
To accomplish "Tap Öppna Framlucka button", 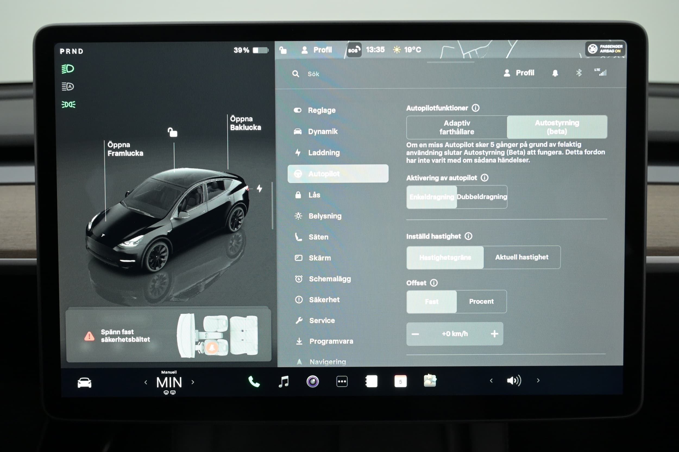I will (x=125, y=149).
